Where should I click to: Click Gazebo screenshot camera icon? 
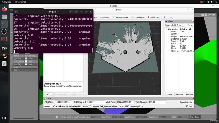(x=203, y=15)
